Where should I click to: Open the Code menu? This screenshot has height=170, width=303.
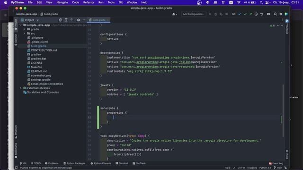pyautogui.click(x=75, y=2)
